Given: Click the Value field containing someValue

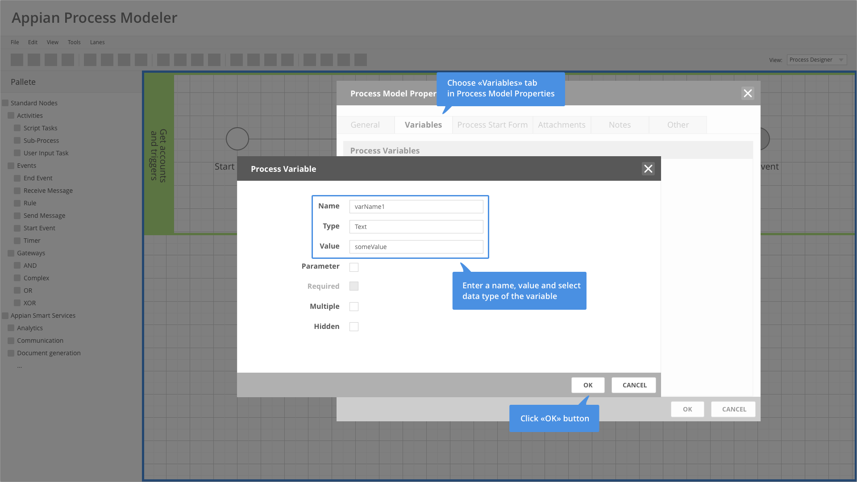Looking at the screenshot, I should point(416,247).
